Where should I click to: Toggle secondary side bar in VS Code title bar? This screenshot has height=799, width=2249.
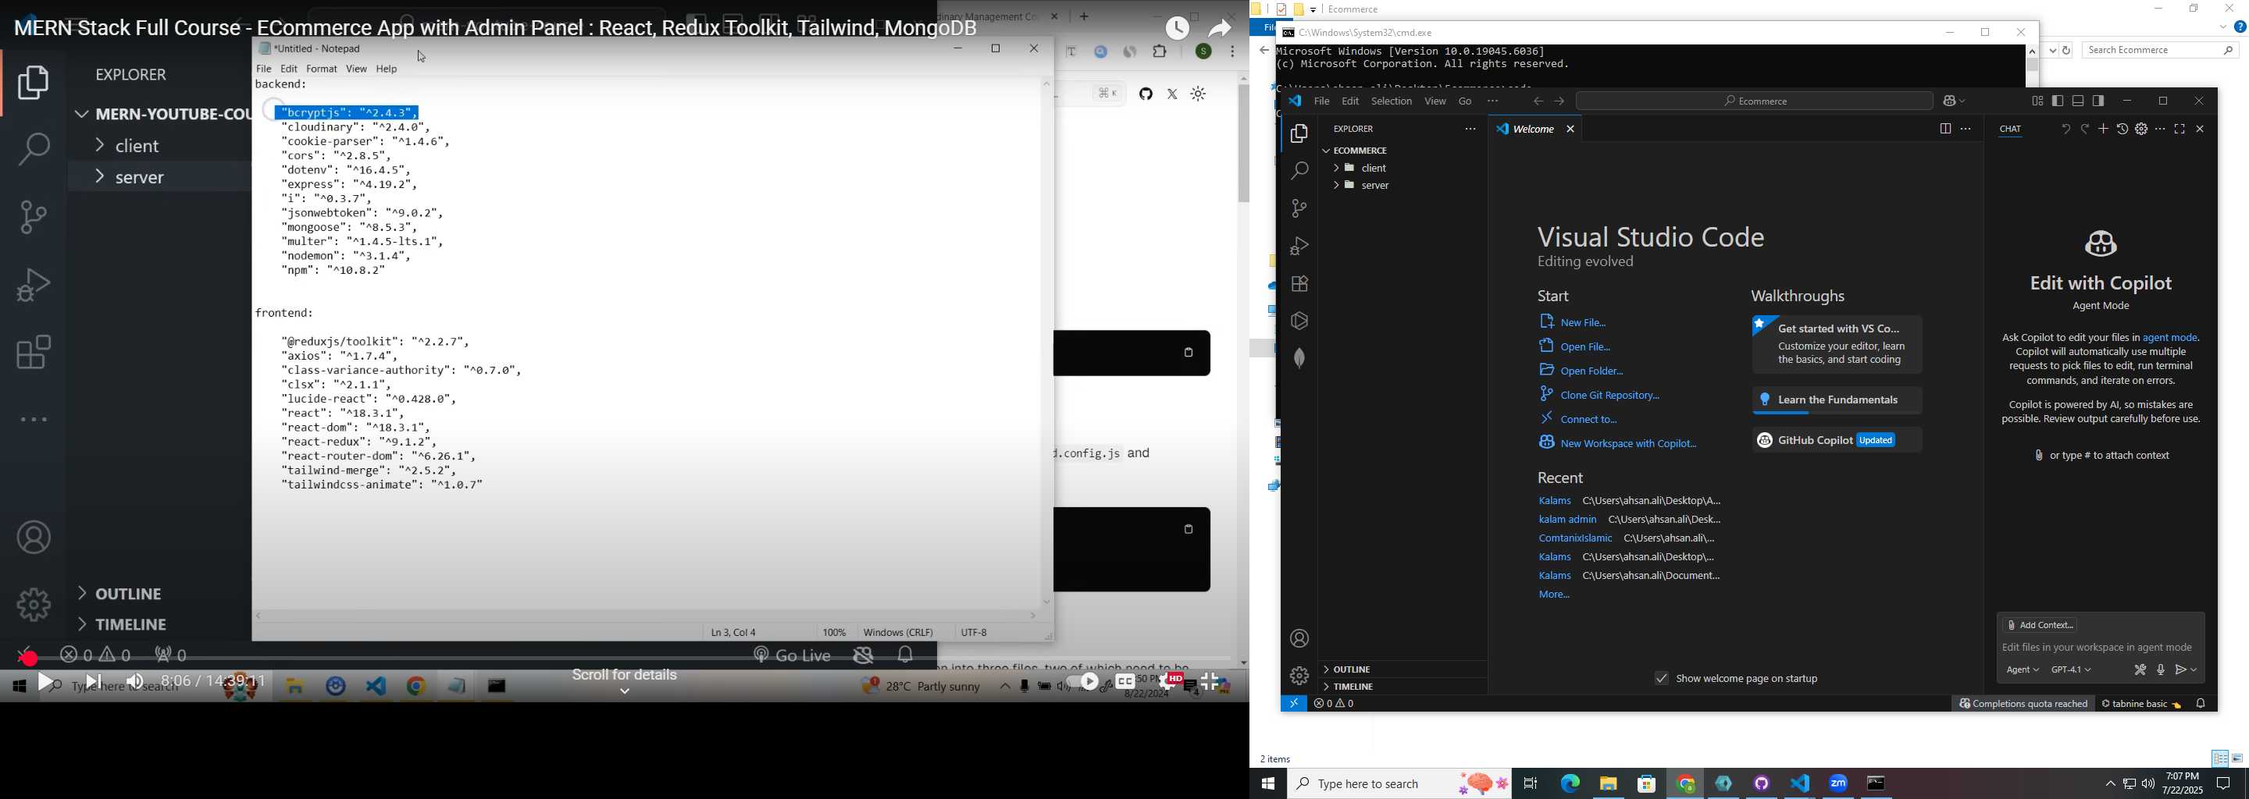(2098, 101)
